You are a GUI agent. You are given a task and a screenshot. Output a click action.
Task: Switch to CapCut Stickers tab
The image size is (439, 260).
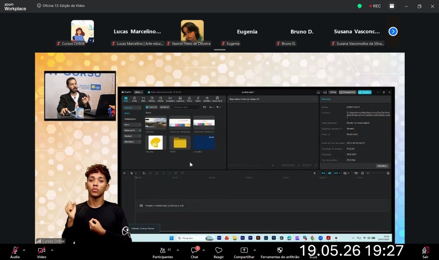(x=152, y=99)
